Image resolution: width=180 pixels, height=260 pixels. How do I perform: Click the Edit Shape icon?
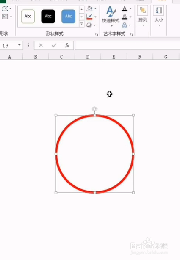coord(5,8)
